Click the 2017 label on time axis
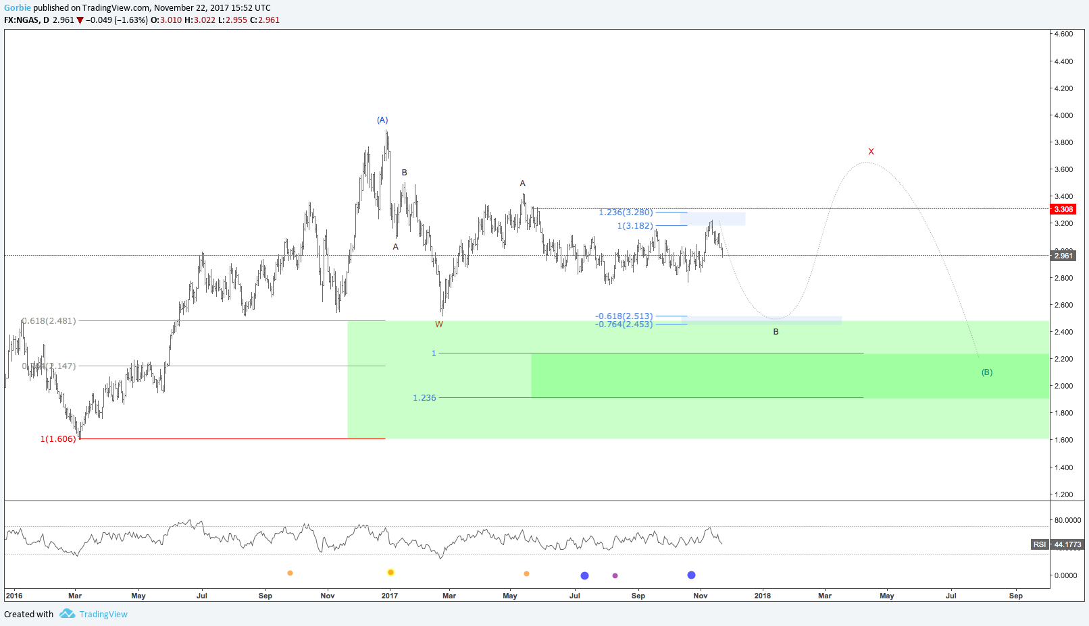The image size is (1089, 626). 390,596
